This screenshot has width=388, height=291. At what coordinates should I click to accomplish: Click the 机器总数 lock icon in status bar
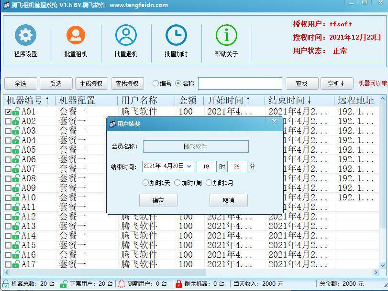click(5, 284)
